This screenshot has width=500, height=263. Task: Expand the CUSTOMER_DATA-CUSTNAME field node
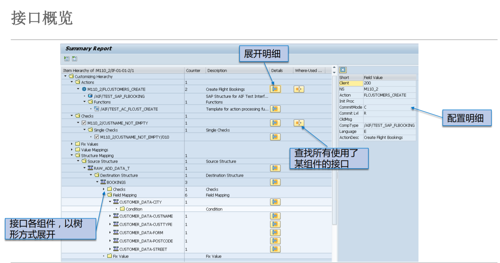click(110, 216)
